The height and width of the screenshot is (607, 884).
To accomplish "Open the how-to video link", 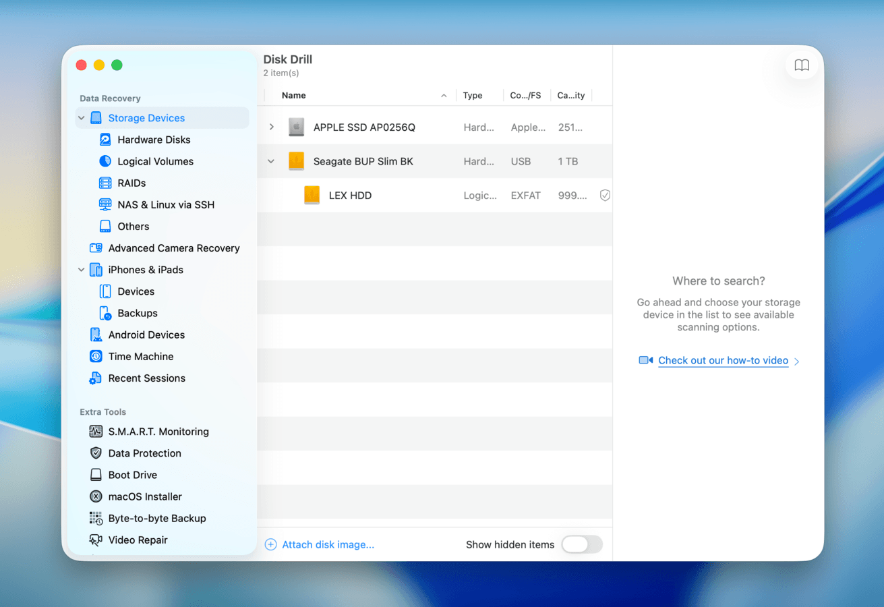I will [723, 361].
